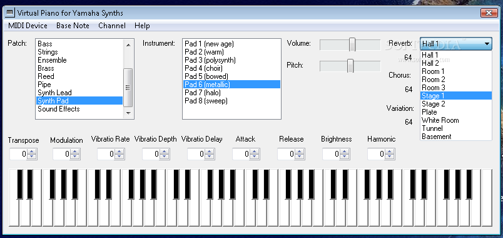Pick Tunnel from the Reverb list

(x=456, y=128)
